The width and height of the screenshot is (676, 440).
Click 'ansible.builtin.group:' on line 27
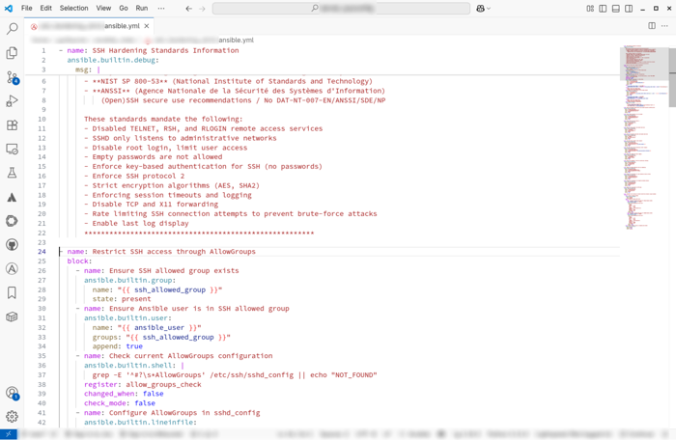129,280
